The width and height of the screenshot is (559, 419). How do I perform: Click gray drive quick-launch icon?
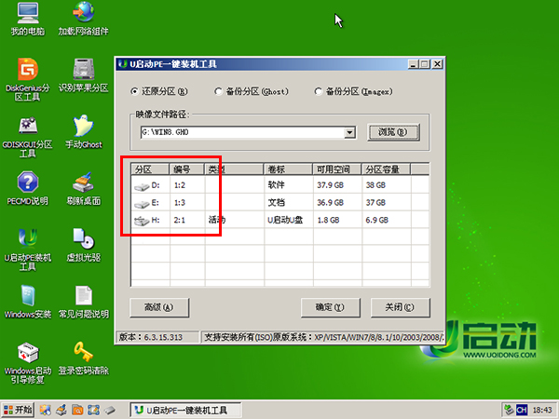[x=110, y=410]
